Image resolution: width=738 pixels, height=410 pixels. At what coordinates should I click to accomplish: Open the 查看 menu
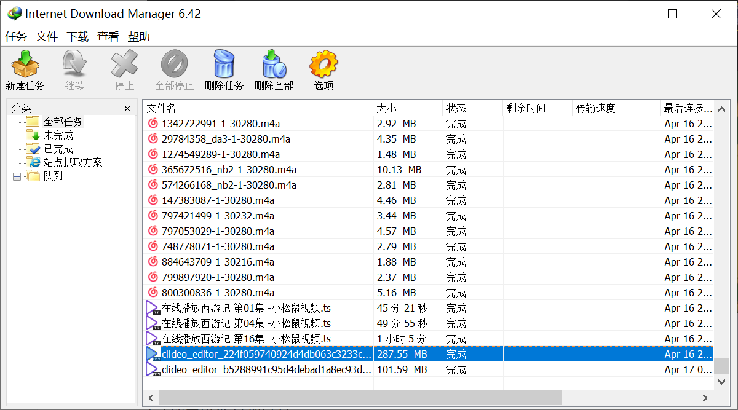tap(108, 37)
